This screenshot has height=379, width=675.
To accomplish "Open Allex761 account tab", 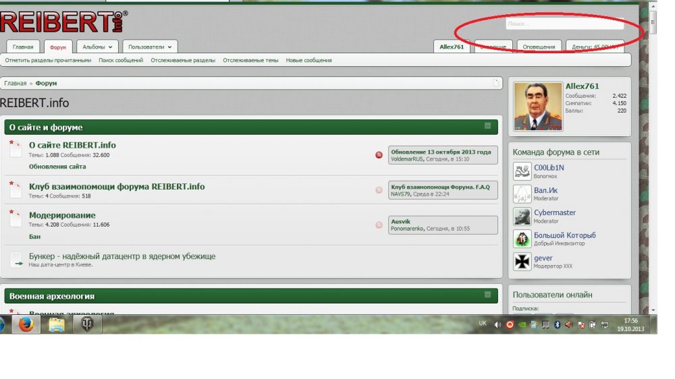I will coord(451,47).
